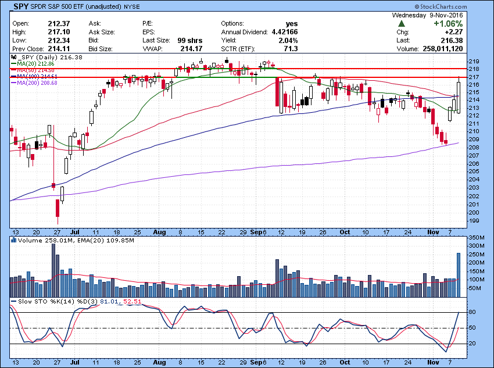494x368 pixels.
Task: Click the '199' price axis label
Action: coord(474,221)
